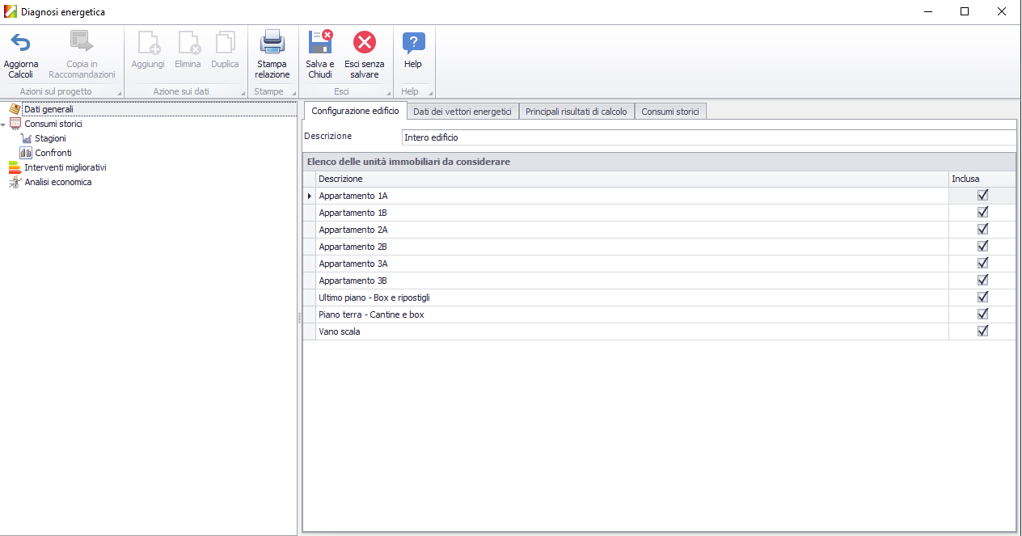Expand the Azioni sul progetto group launcher
Viewport: 1022px width, 536px height.
[x=120, y=94]
